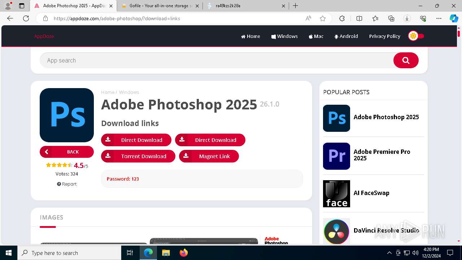Open File Explorer from taskbar

coord(166,253)
